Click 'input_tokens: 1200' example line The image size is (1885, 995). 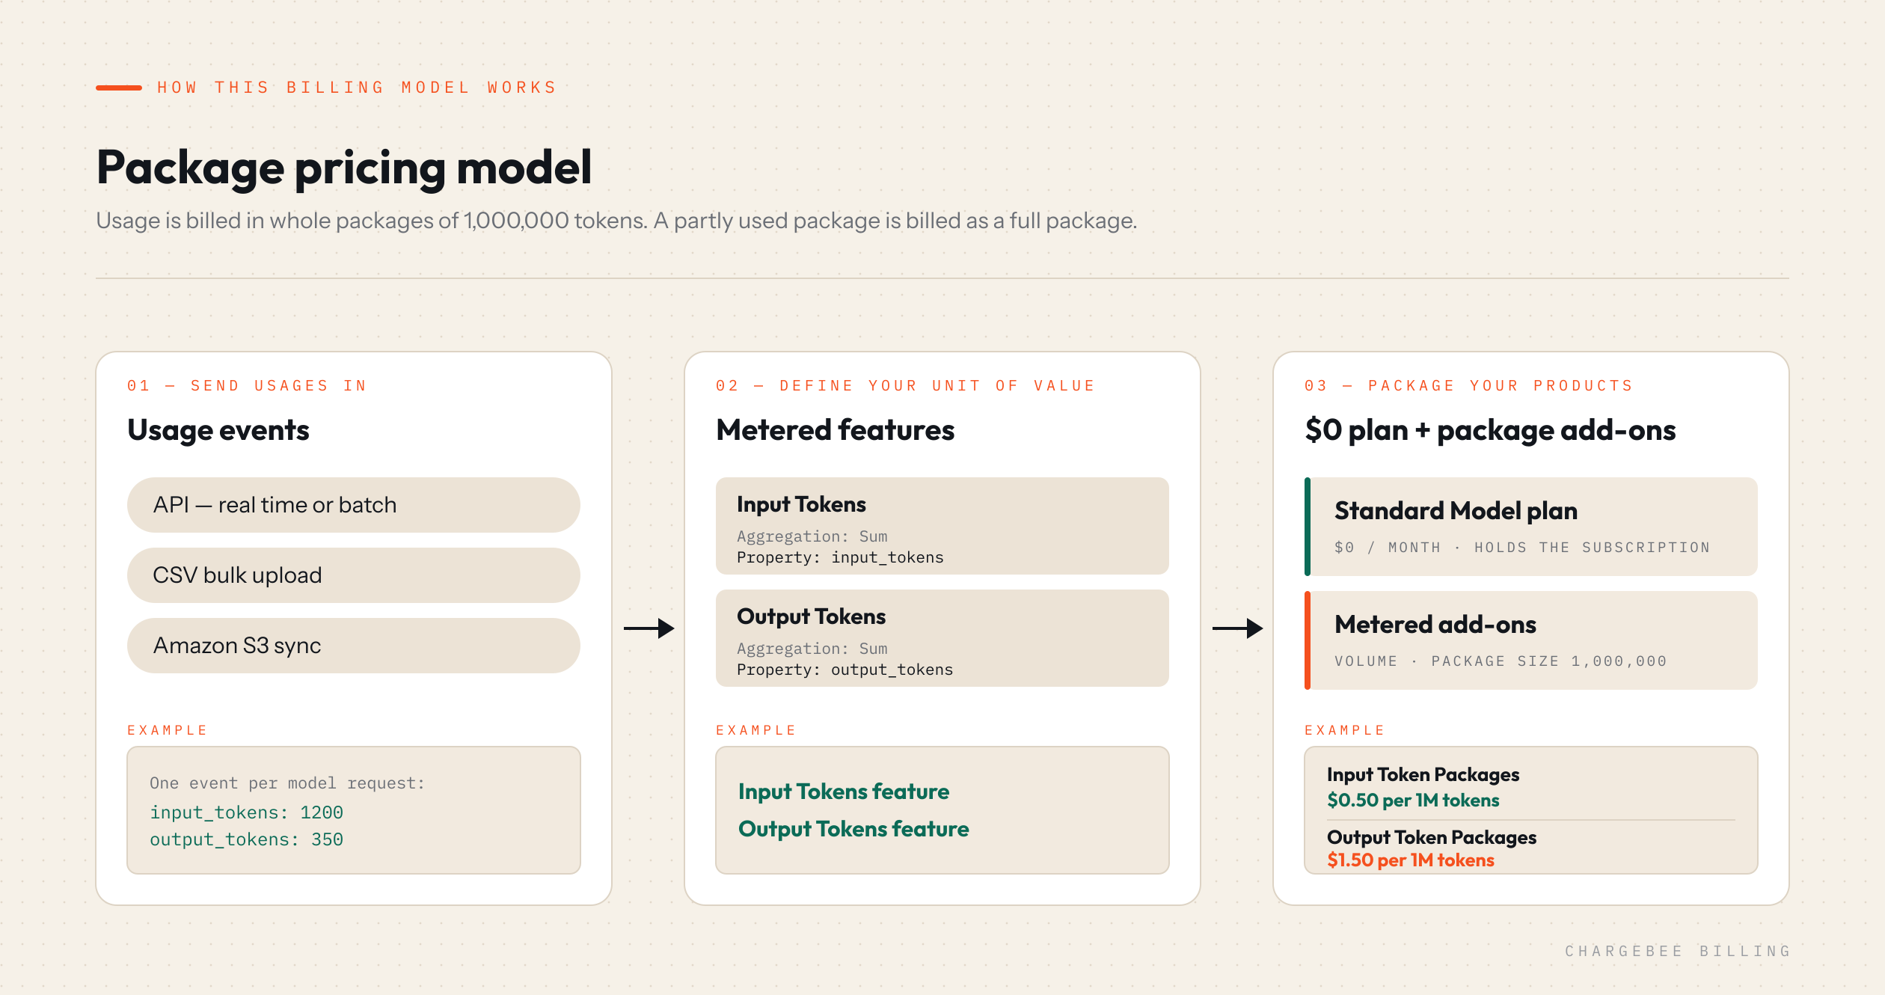(x=246, y=812)
